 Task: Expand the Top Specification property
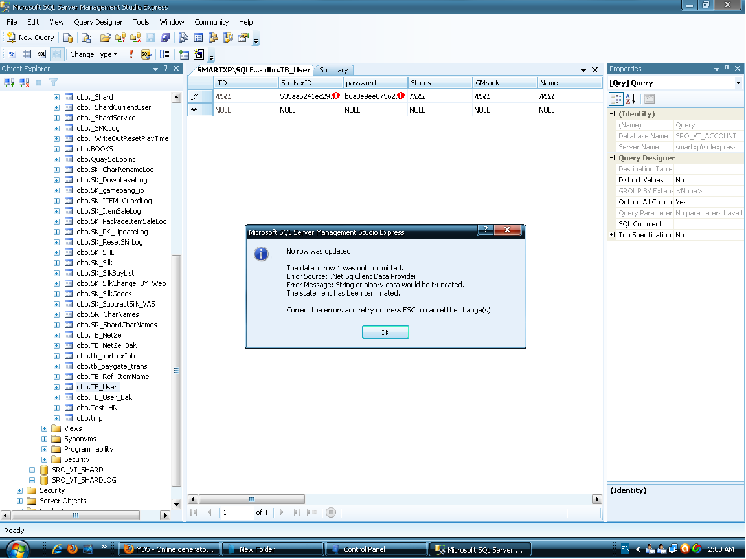pos(612,234)
